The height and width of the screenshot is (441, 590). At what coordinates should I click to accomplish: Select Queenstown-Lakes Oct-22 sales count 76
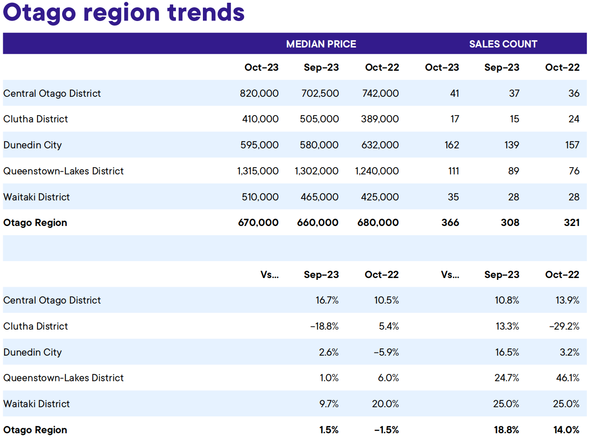pos(574,171)
